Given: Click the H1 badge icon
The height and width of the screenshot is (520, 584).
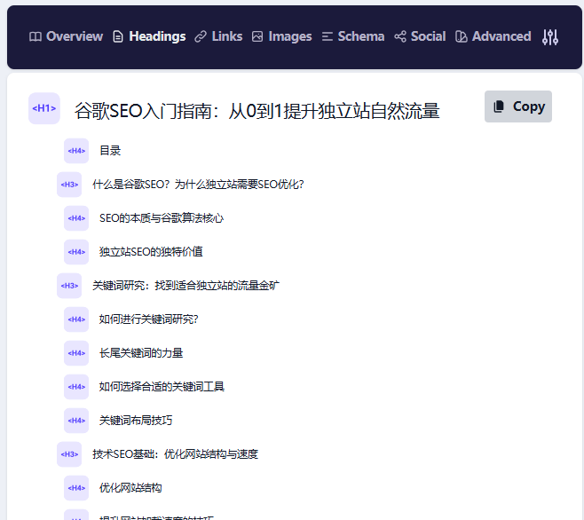Looking at the screenshot, I should tap(44, 108).
